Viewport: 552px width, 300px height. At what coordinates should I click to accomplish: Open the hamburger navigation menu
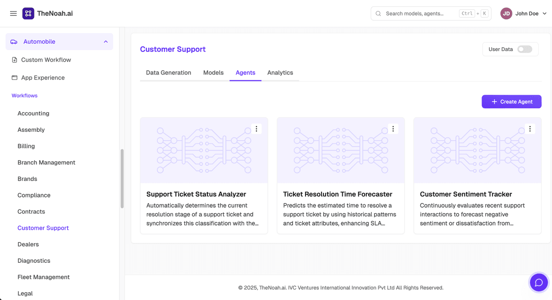tap(13, 14)
